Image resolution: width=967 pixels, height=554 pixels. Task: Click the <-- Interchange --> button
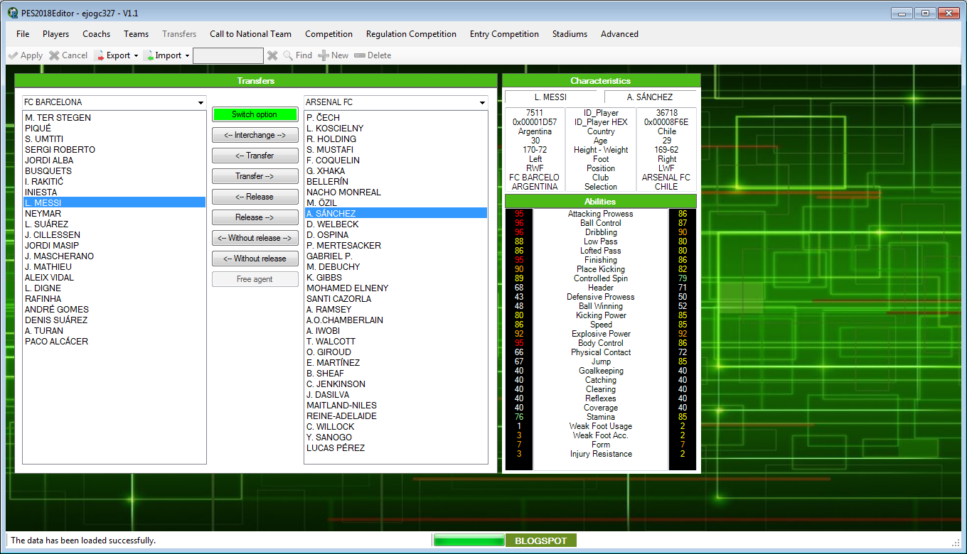255,135
